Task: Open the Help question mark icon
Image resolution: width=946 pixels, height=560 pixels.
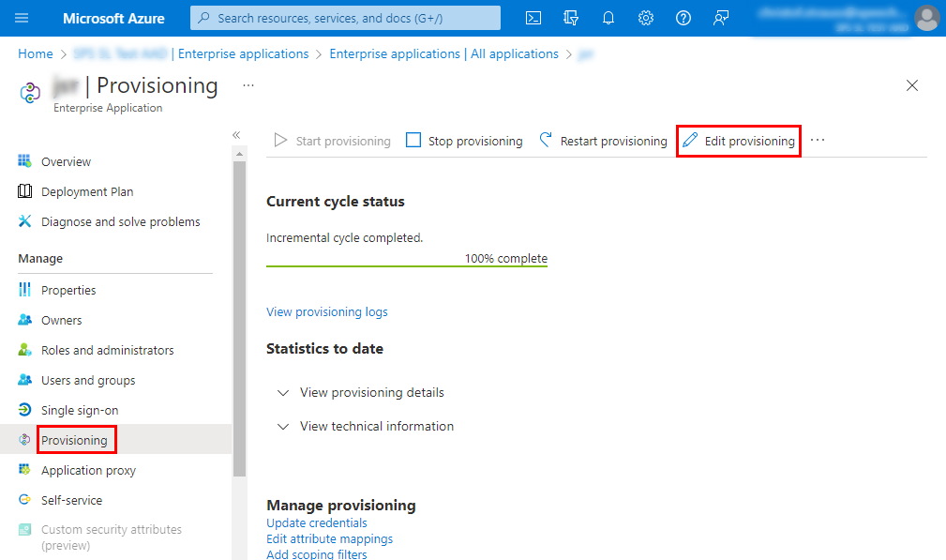Action: click(683, 18)
